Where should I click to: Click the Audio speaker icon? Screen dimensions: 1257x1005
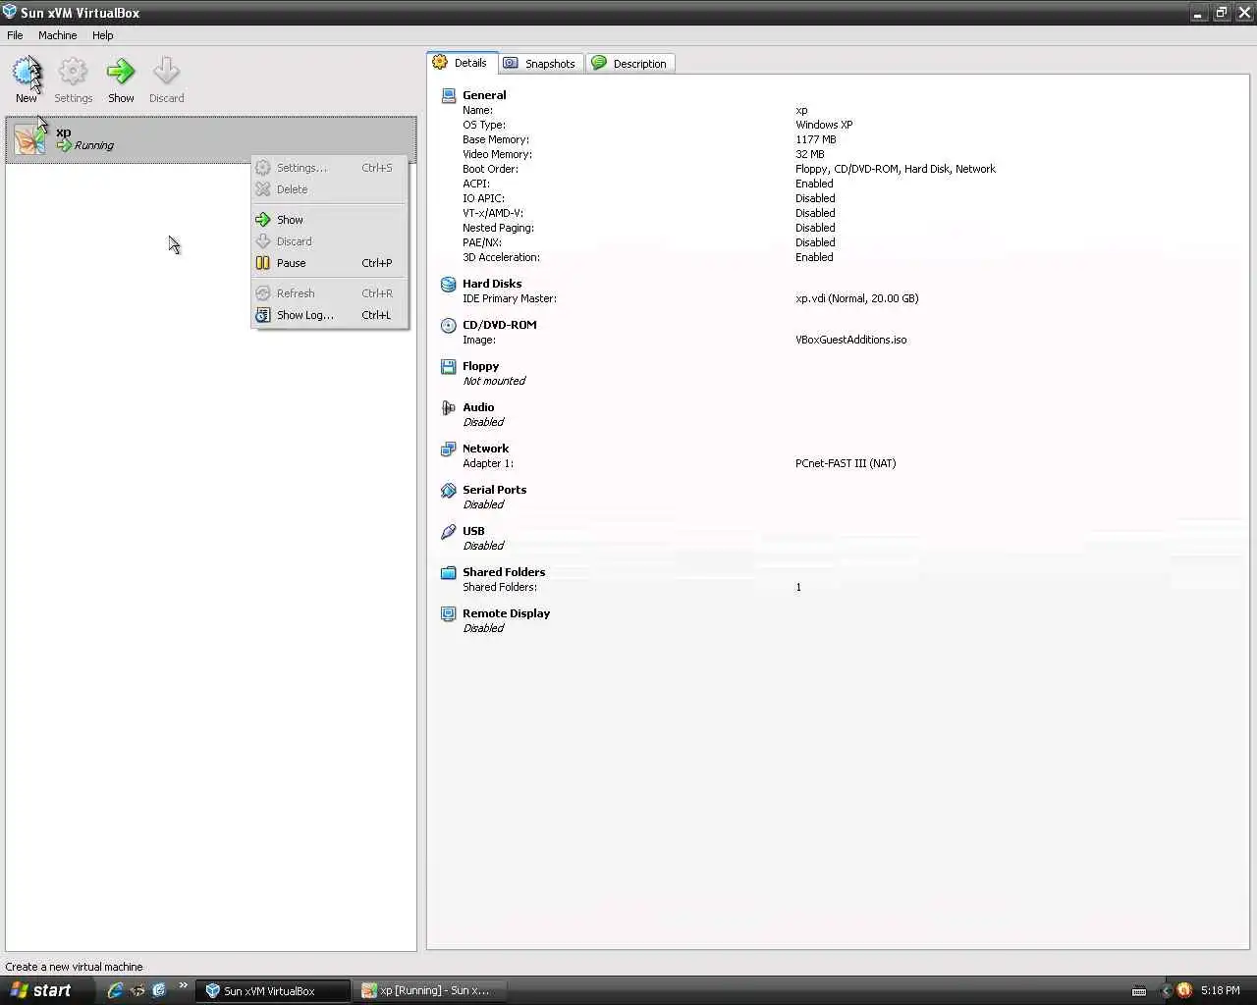pyautogui.click(x=449, y=407)
